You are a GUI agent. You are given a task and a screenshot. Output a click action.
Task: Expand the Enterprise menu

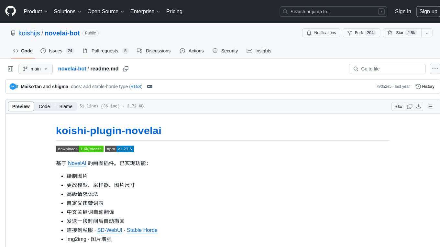[145, 11]
